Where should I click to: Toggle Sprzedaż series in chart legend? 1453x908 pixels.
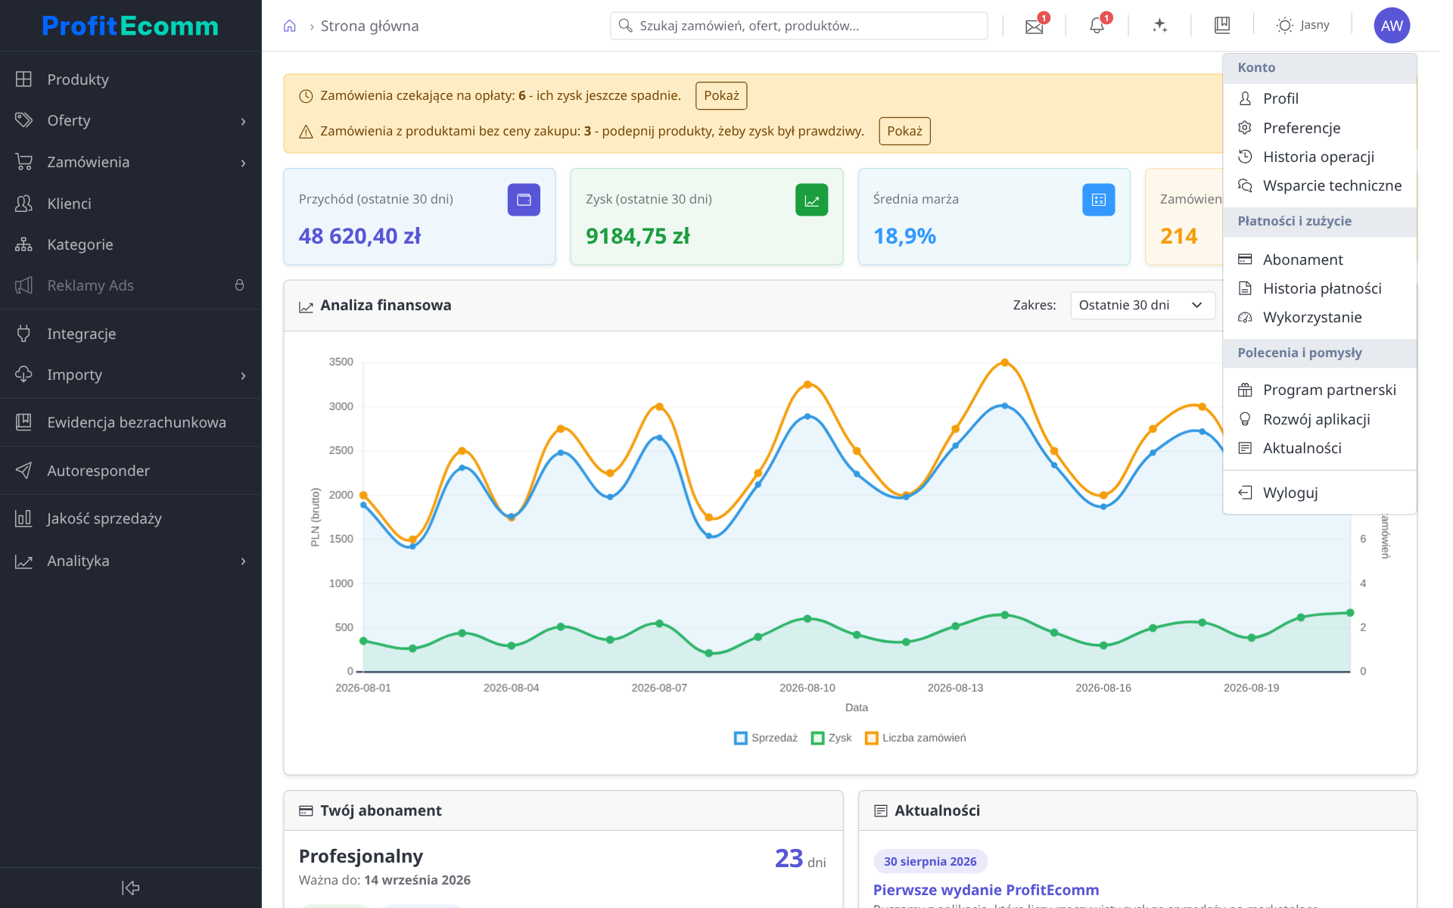pos(766,738)
